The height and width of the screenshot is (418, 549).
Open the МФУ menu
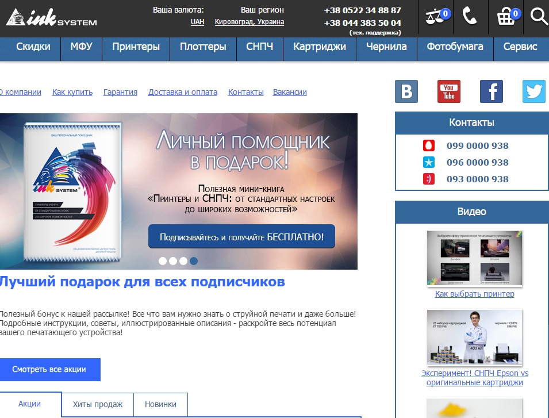[81, 47]
